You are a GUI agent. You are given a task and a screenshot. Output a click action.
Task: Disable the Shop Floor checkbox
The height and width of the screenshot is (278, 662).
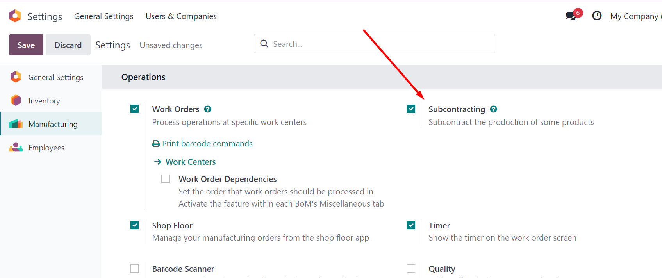click(135, 225)
